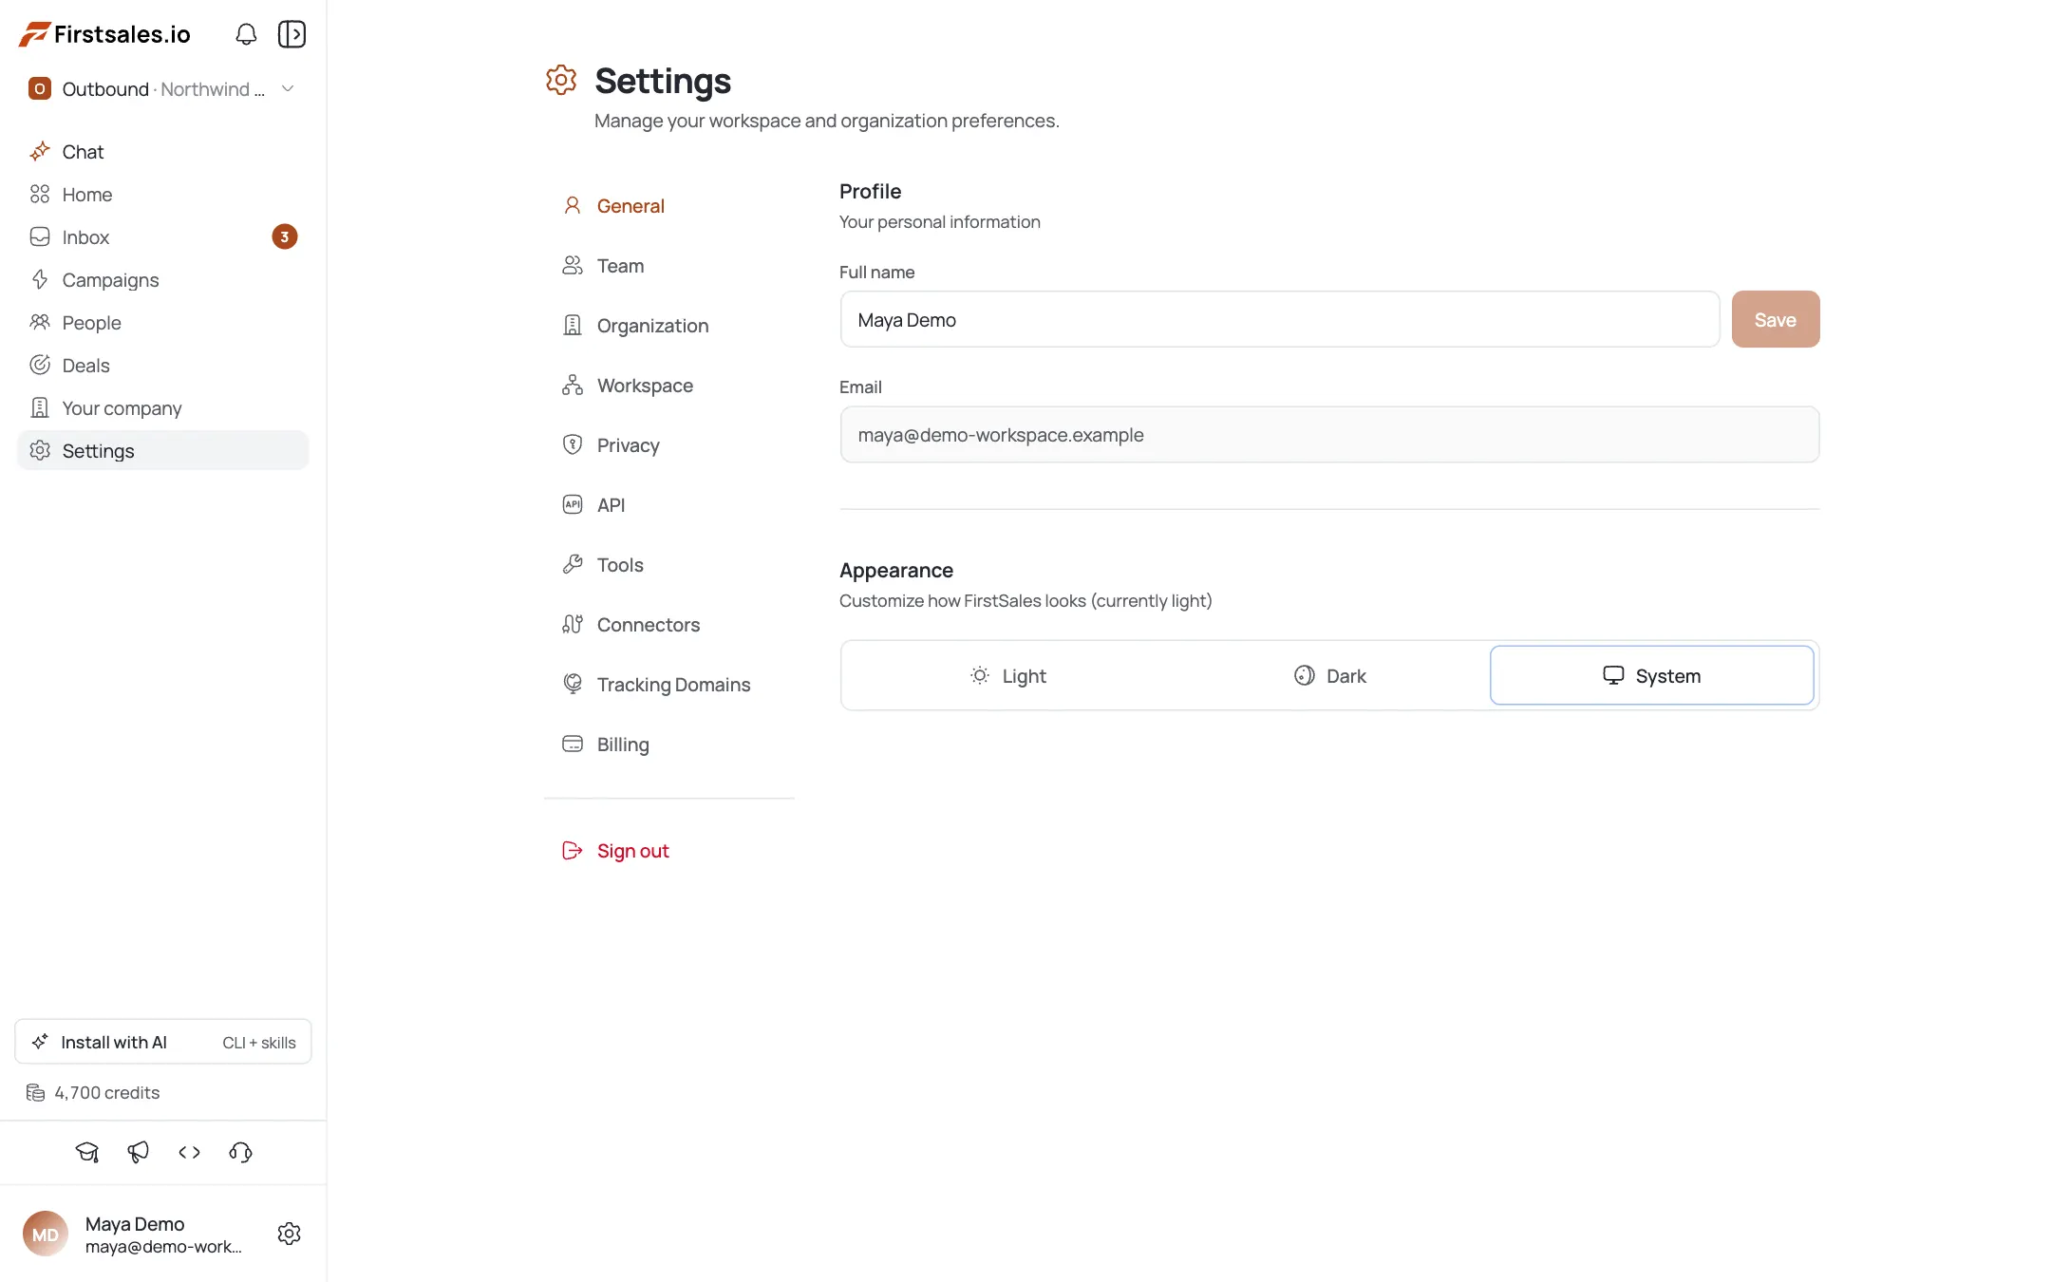Click the MD avatar
This screenshot has height=1282, width=2051.
tap(46, 1234)
